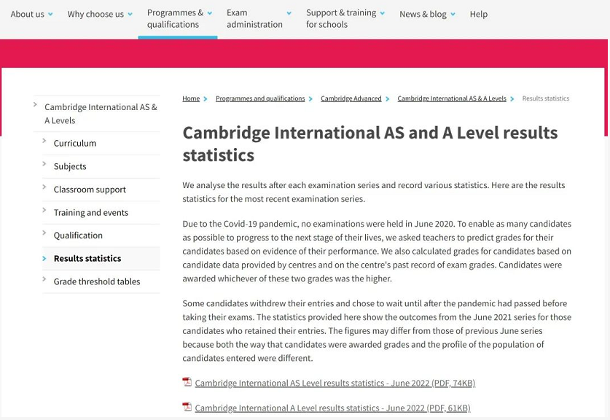Click the page heading Cambridge International AS and A Level results statistics
Screen dimensions: 610x420
click(370, 144)
